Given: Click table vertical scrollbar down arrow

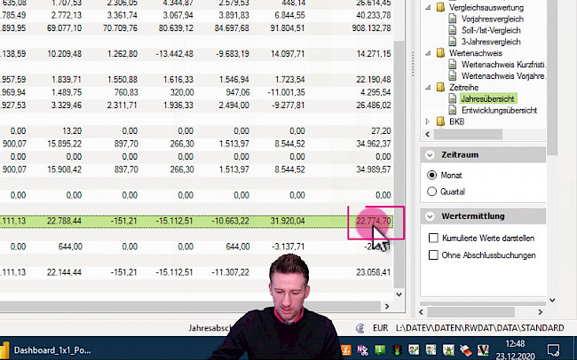Looking at the screenshot, I should [399, 294].
